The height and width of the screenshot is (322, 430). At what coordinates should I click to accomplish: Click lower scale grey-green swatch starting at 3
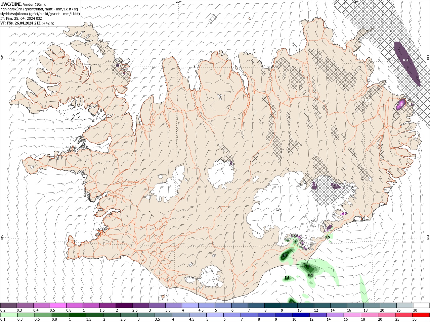146,315
